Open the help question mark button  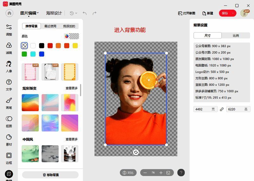(181, 173)
